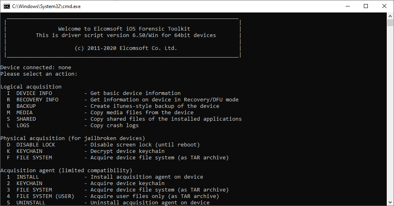
Task: Click the BACKUP option in Logical acquisition
Action: coord(26,106)
